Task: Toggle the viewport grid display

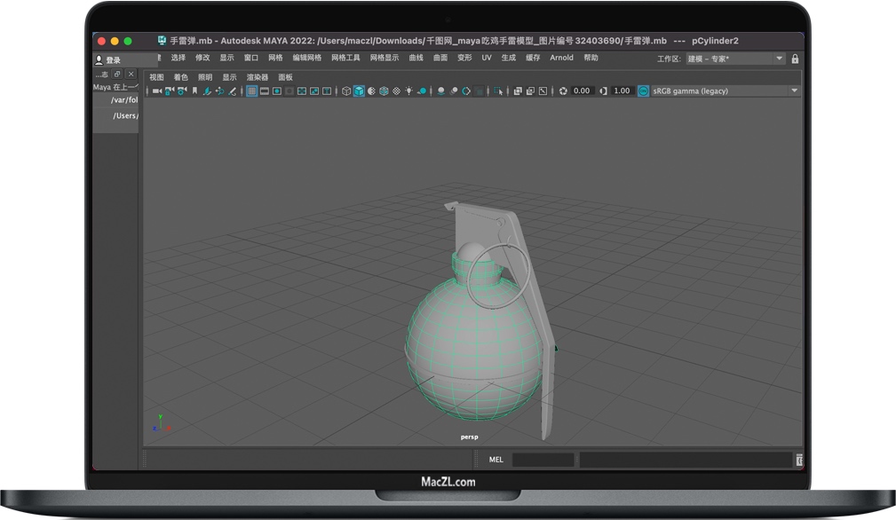Action: tap(252, 91)
